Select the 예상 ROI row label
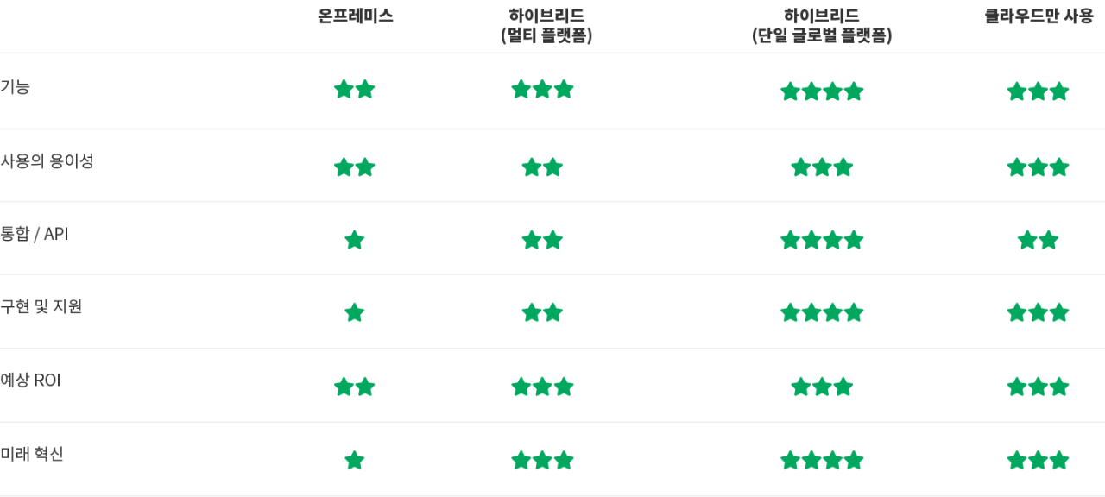 click(x=30, y=380)
